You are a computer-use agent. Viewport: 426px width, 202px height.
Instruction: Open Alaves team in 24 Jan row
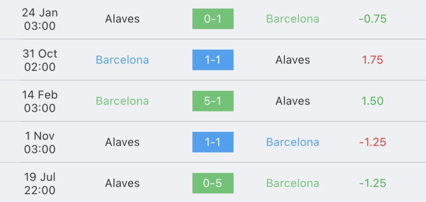click(122, 19)
